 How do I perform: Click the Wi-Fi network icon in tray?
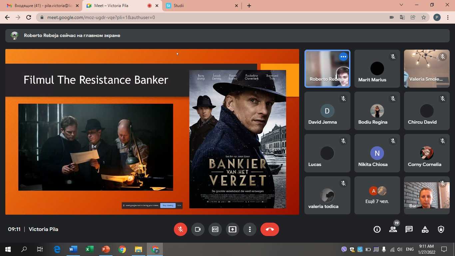pos(392,249)
